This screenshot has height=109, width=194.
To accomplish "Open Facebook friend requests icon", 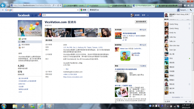I will (32, 15).
